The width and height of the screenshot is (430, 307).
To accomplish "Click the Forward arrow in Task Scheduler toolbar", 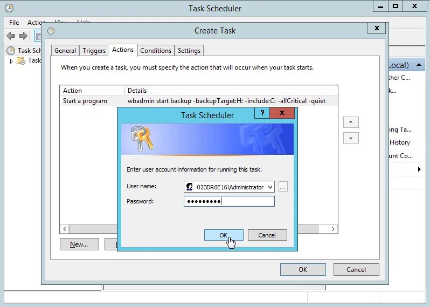I will [x=23, y=36].
